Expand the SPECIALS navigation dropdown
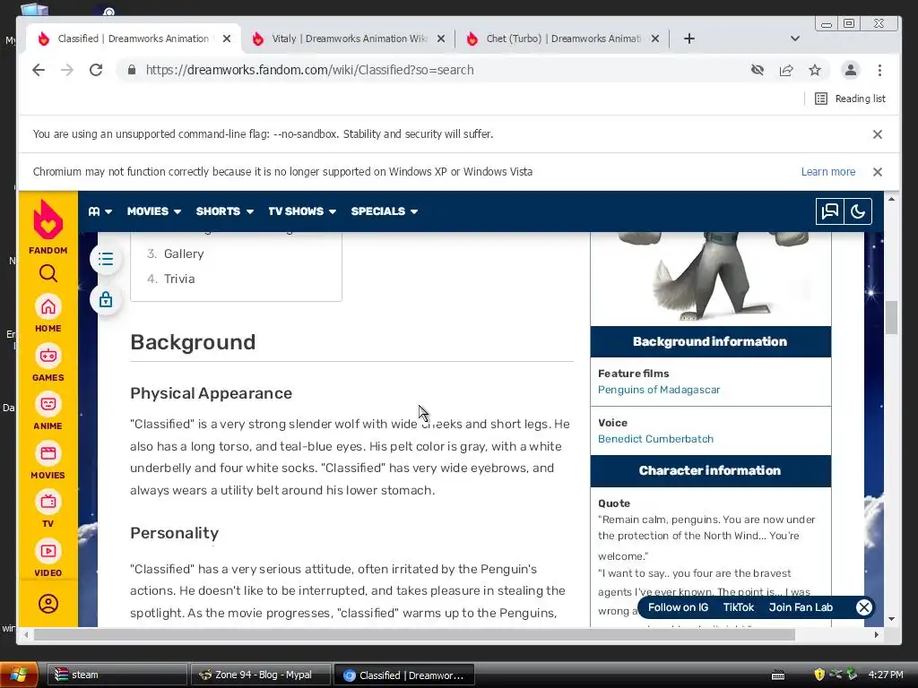This screenshot has height=688, width=918. [x=384, y=211]
